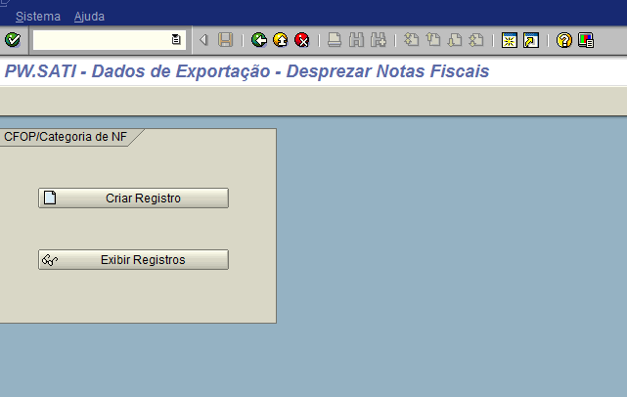Open the Ajuda menu
Viewport: 627px width, 397px height.
point(89,17)
